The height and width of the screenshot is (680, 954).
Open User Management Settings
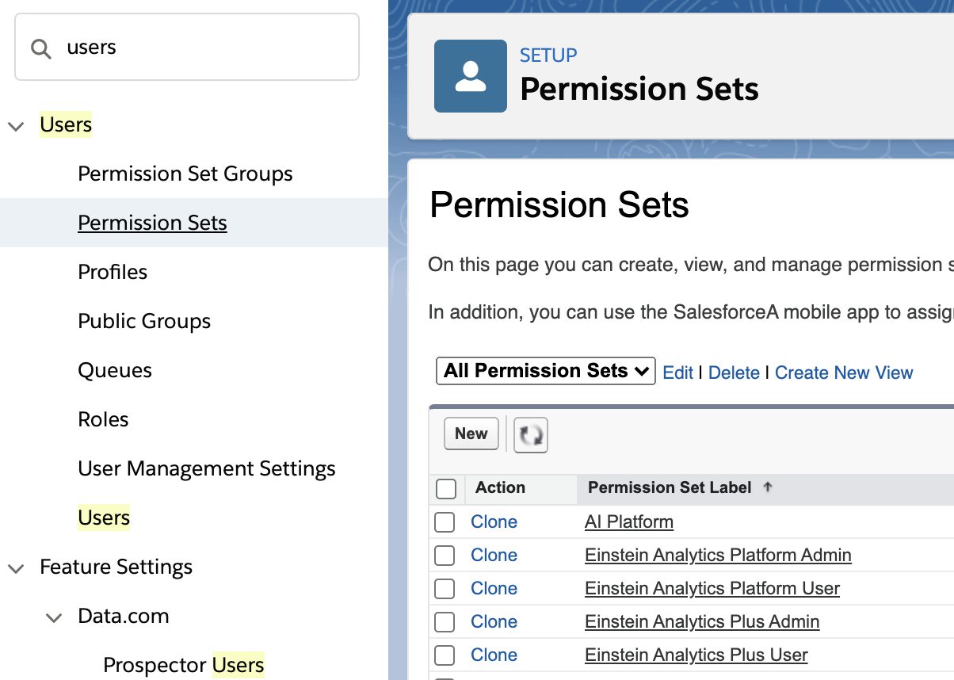coord(207,468)
